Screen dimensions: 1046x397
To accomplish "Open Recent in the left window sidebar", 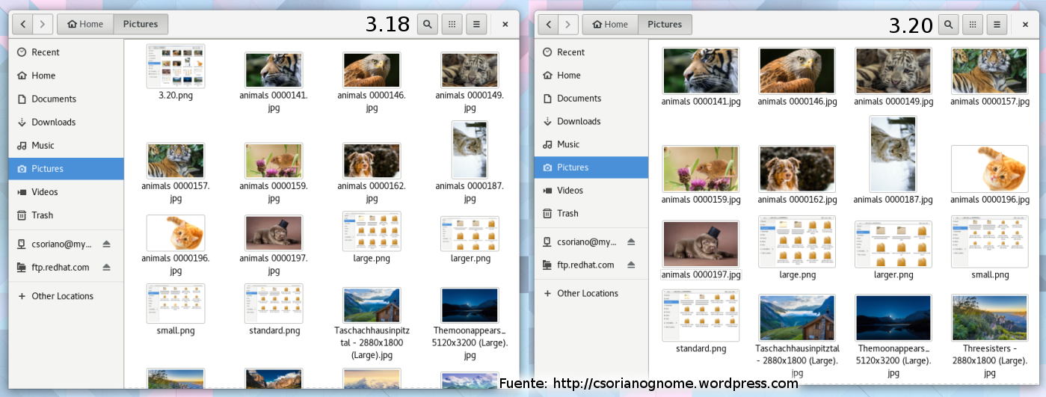I will [x=45, y=52].
